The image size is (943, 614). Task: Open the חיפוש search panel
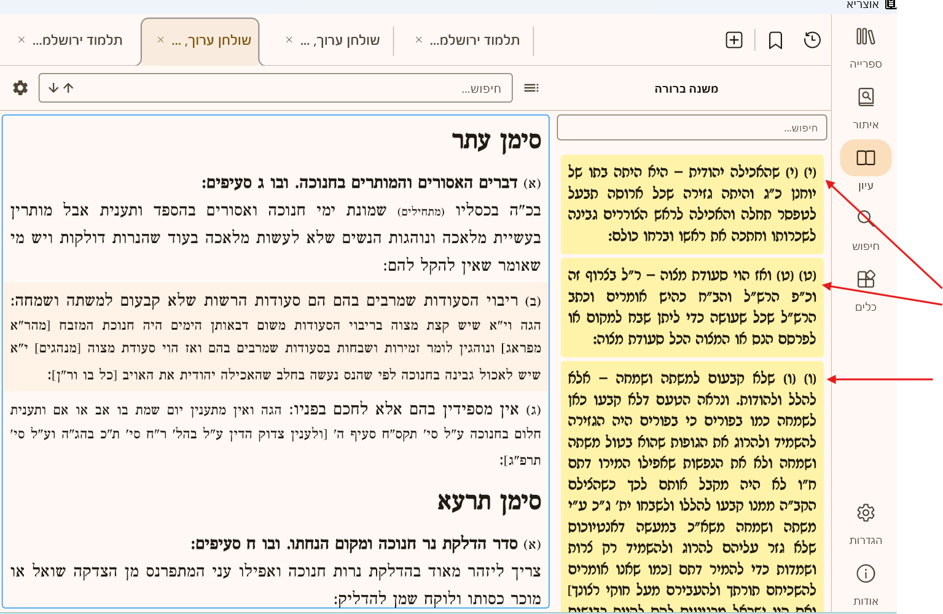pos(865,217)
